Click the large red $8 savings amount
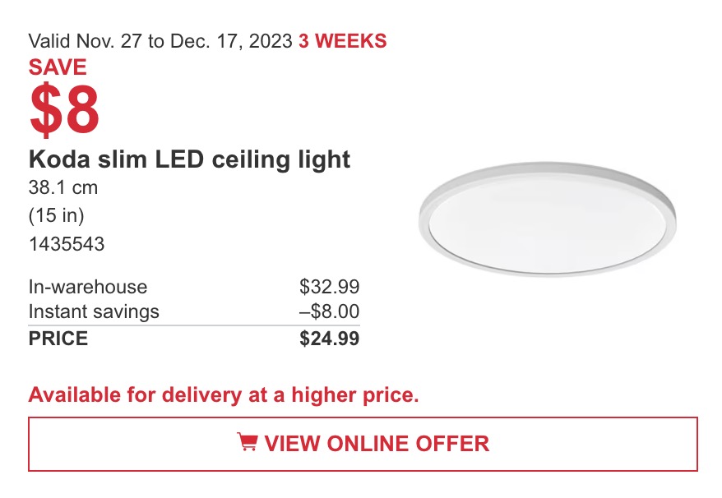722x498 pixels. (64, 109)
